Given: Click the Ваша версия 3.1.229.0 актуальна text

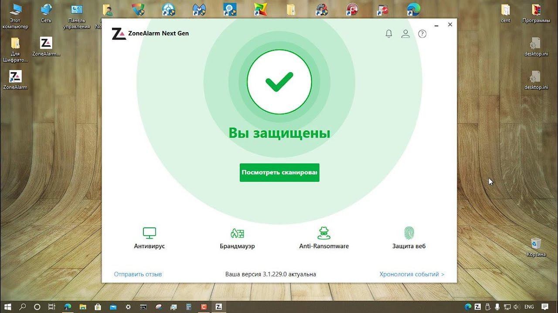Looking at the screenshot, I should point(271,274).
